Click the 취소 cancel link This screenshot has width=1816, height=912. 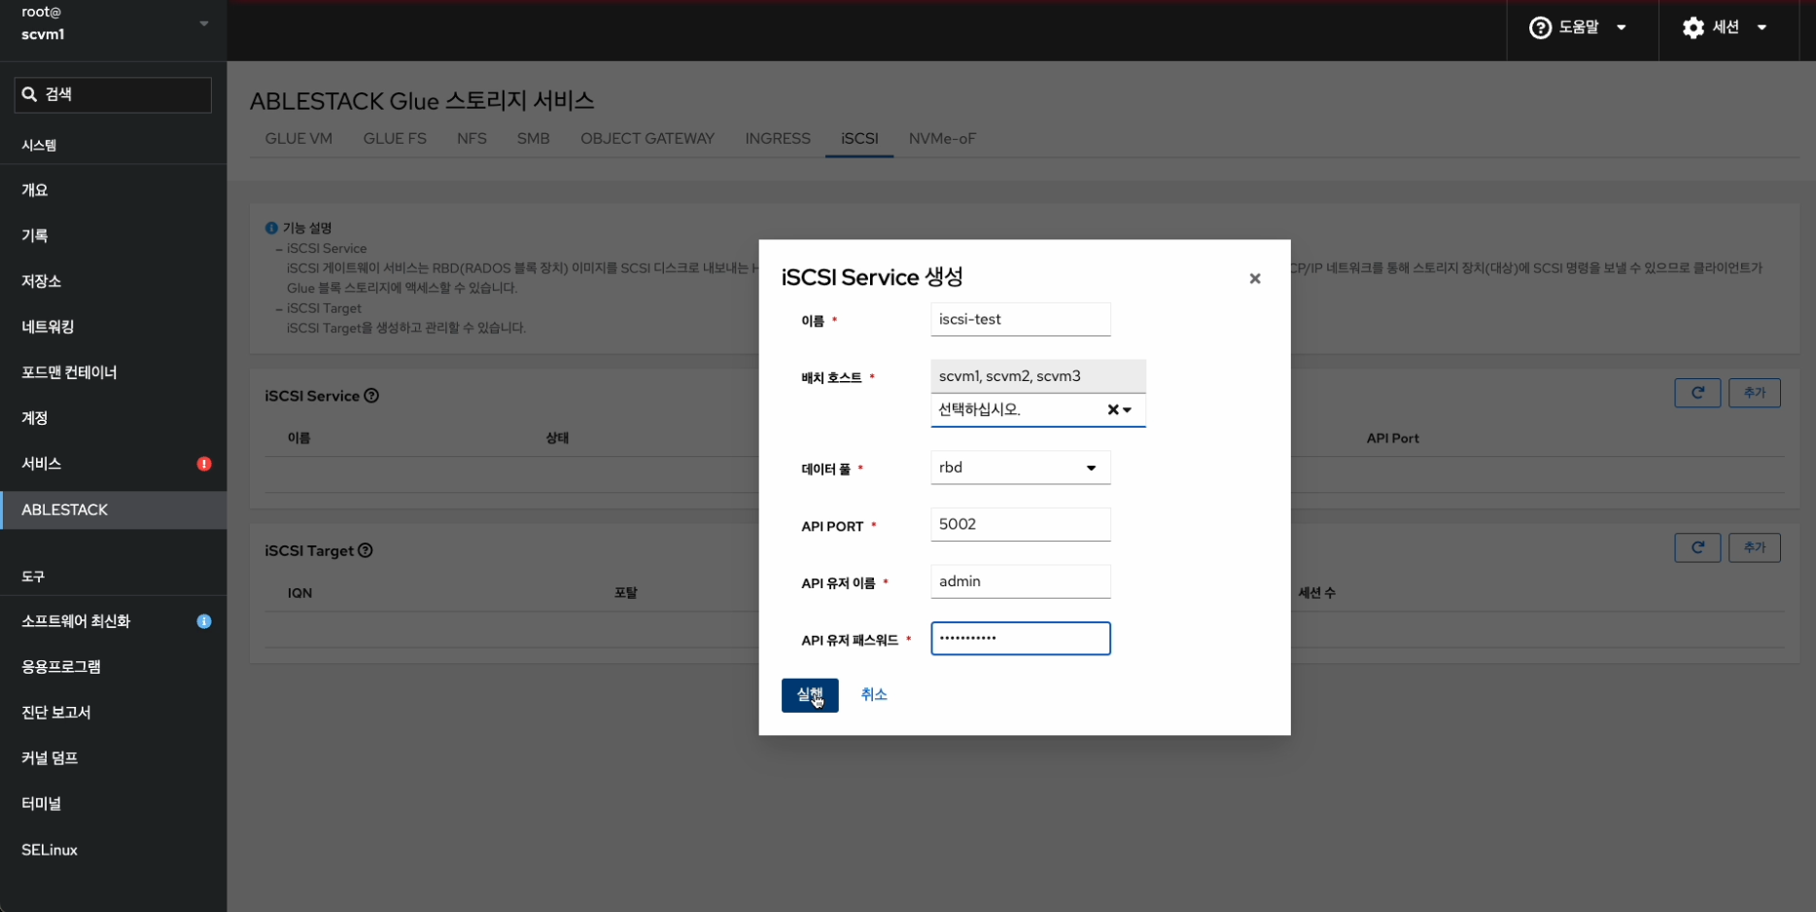coord(873,694)
